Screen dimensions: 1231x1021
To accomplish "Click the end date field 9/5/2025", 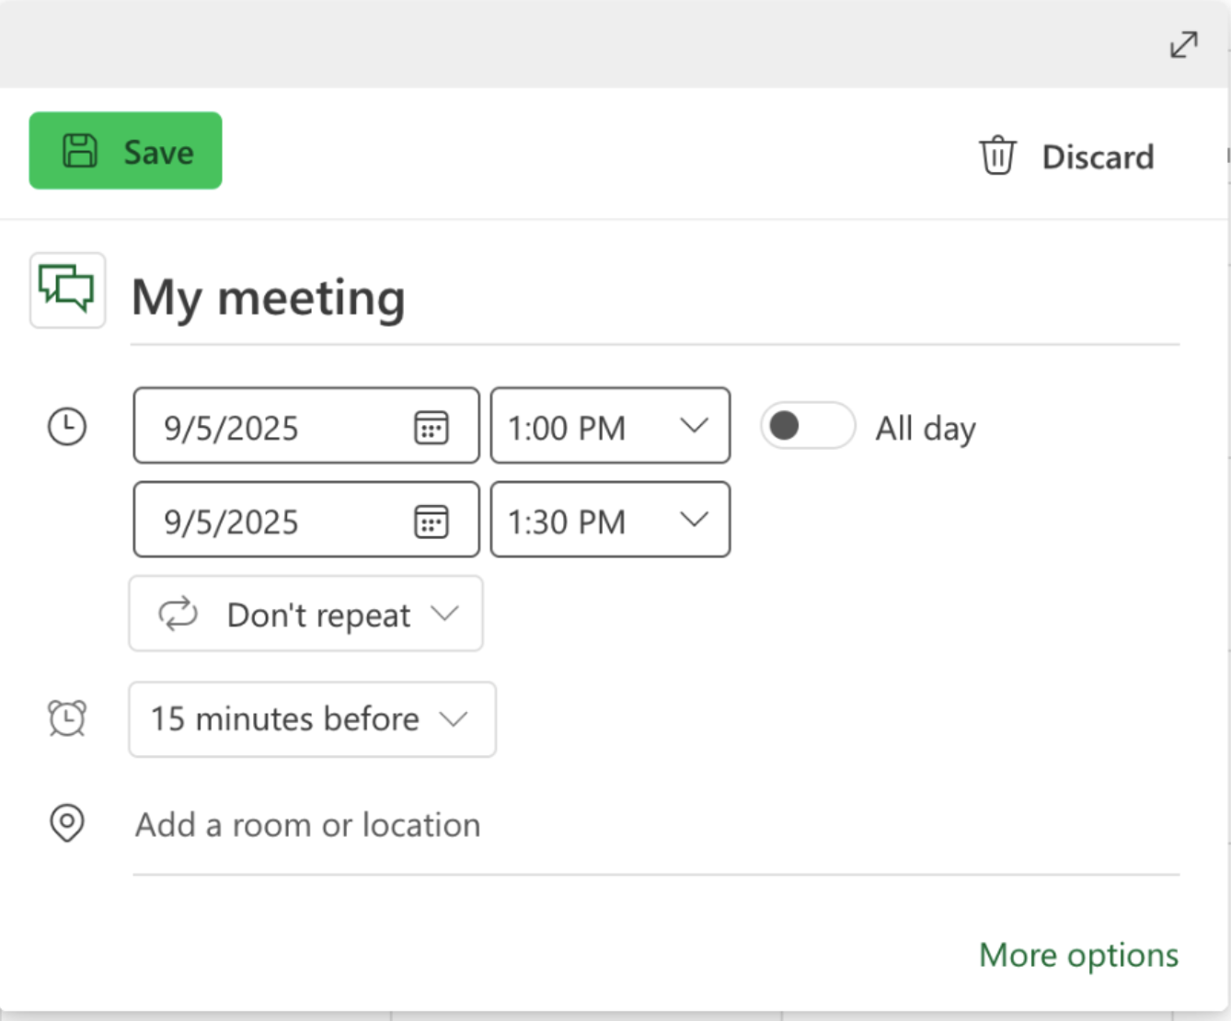I will 306,520.
